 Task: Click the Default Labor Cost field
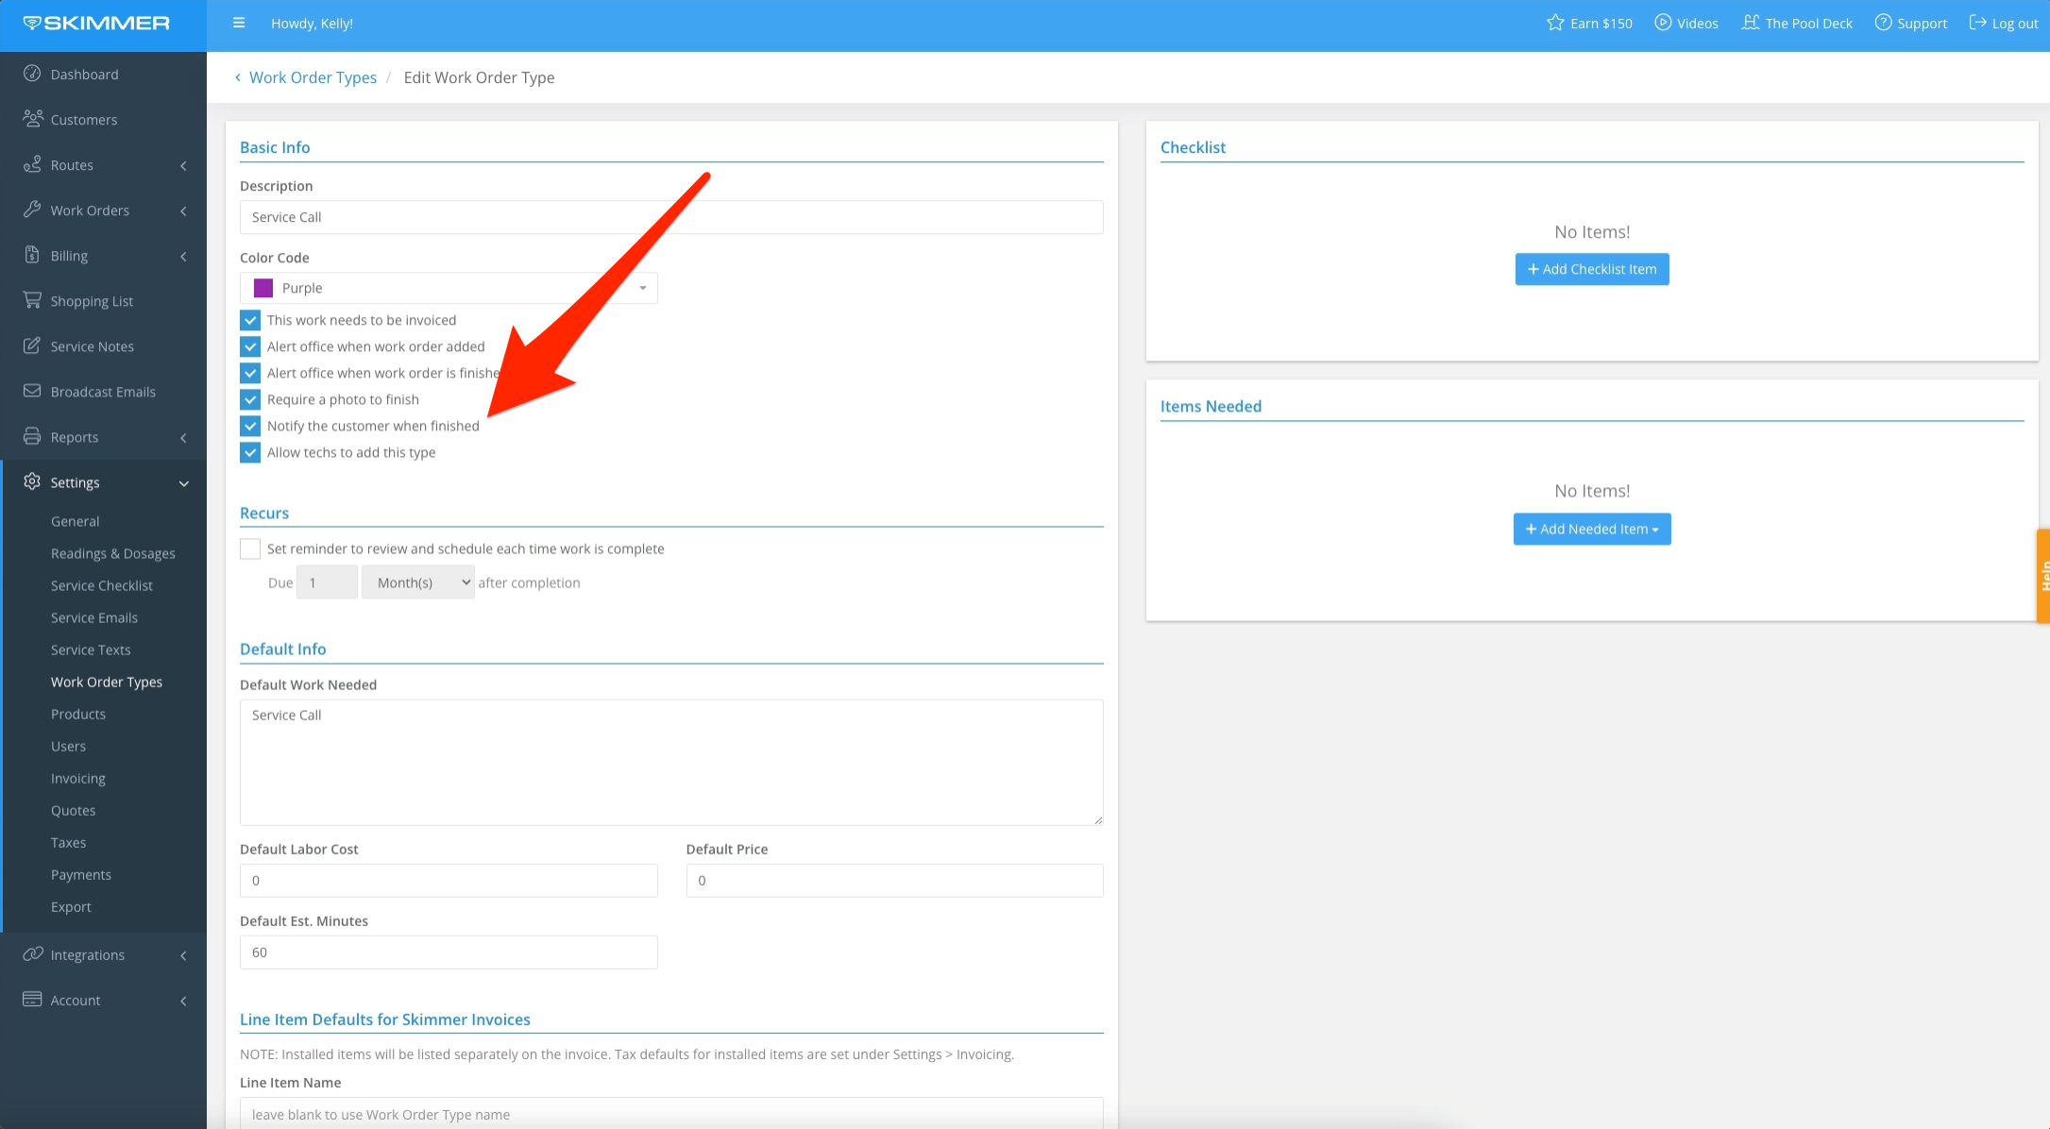click(449, 880)
